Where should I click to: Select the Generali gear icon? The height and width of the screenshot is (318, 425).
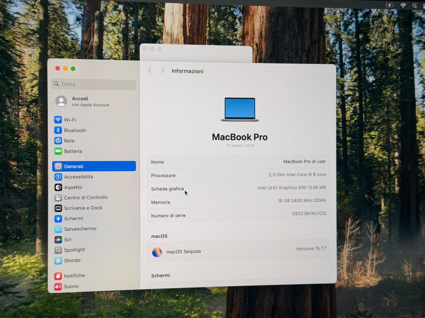click(58, 166)
